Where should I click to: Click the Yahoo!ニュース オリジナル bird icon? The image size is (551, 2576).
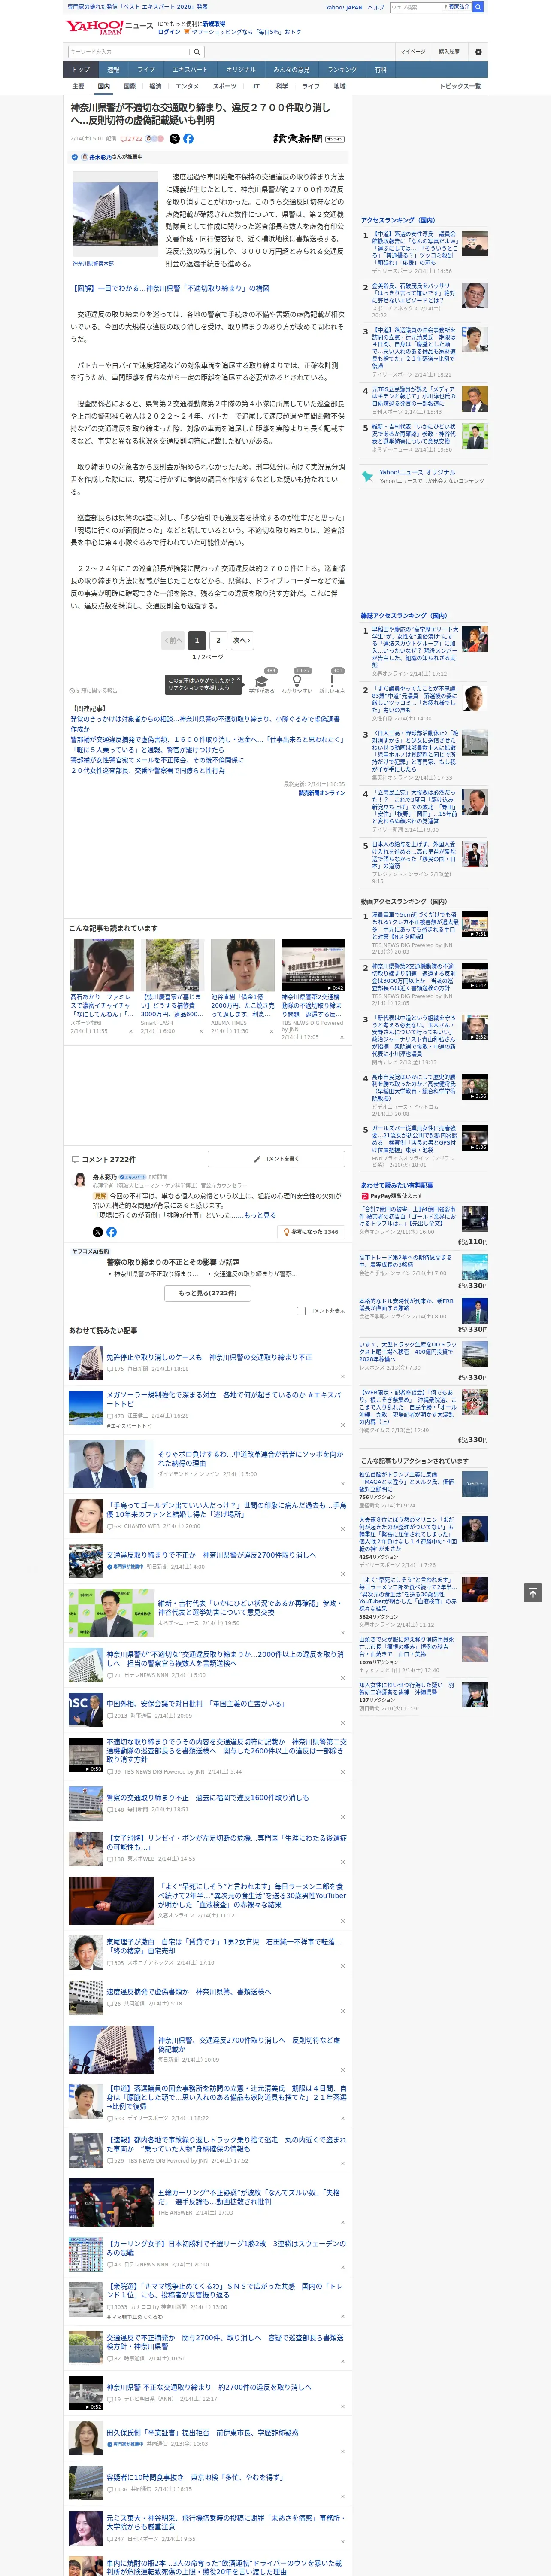point(368,477)
